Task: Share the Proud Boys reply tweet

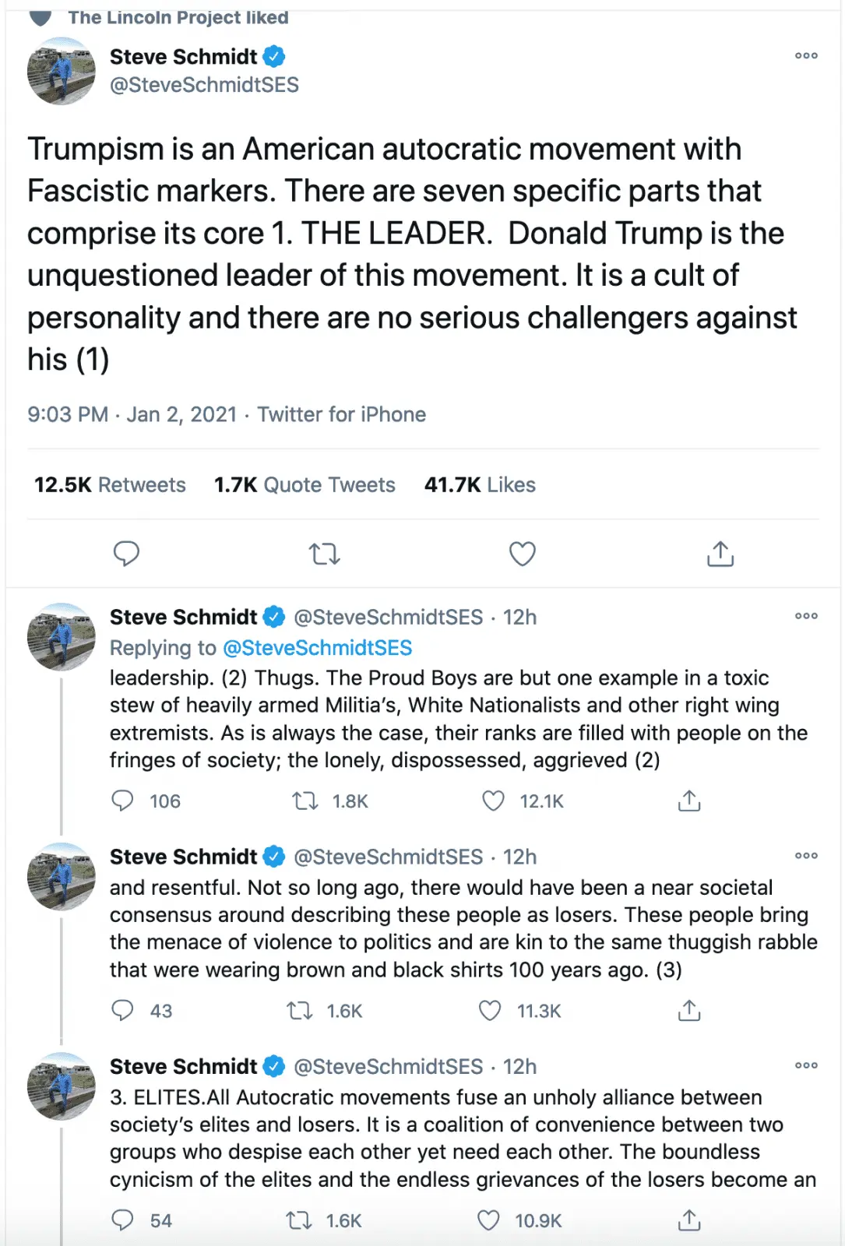Action: point(689,801)
